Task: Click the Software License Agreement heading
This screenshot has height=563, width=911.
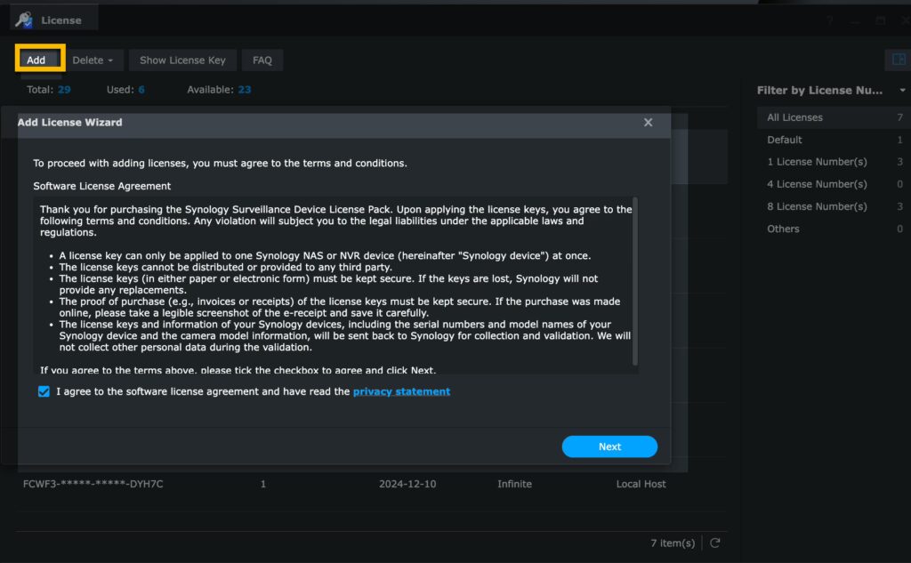Action: click(x=101, y=186)
